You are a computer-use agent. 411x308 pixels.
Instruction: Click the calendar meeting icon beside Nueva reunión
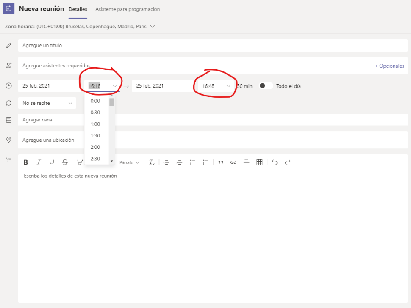8,8
